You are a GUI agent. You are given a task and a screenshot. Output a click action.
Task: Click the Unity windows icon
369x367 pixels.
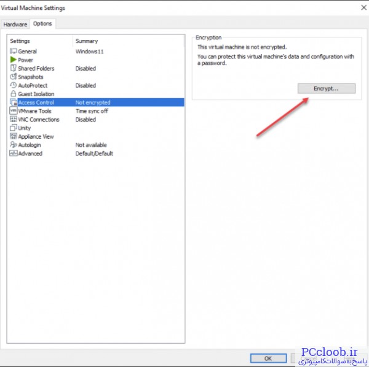click(14, 128)
